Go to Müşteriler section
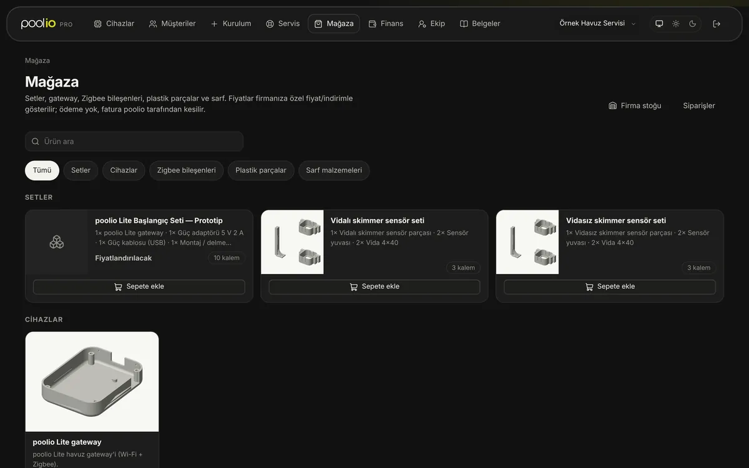 tap(172, 24)
